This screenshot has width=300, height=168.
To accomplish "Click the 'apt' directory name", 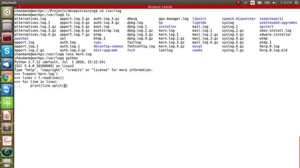I will click(x=63, y=38).
